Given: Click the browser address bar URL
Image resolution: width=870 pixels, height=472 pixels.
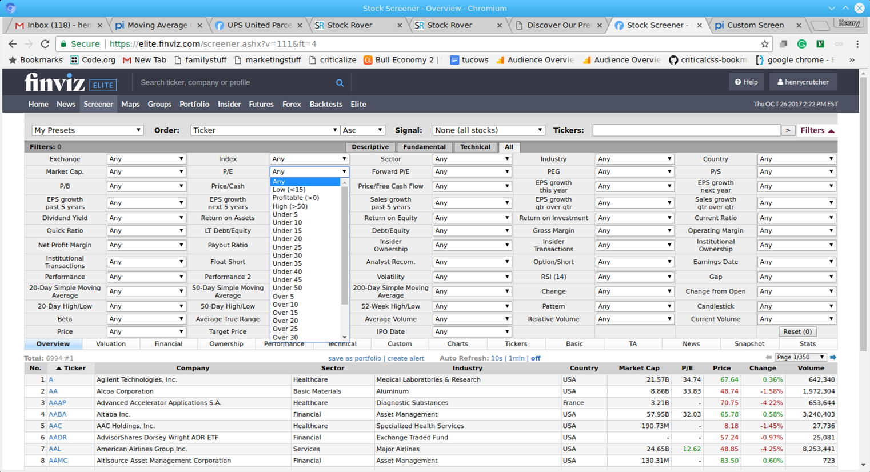Looking at the screenshot, I should [x=213, y=44].
